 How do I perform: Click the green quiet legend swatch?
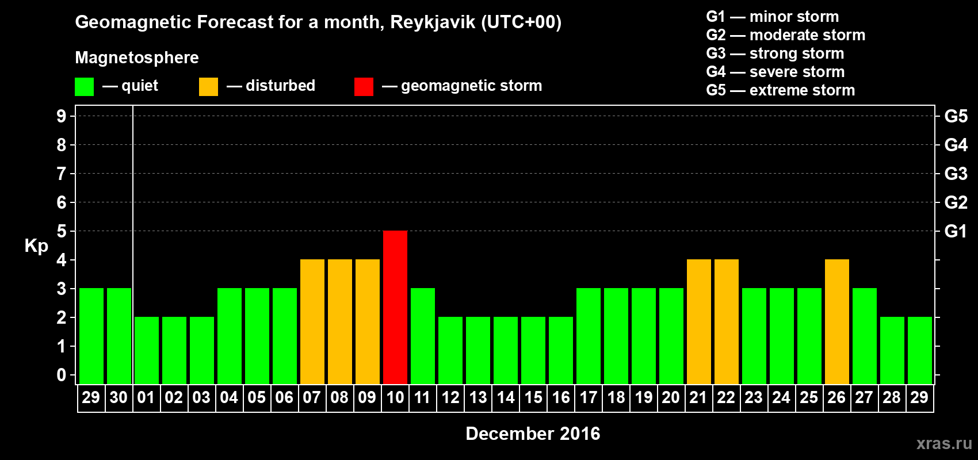point(85,87)
